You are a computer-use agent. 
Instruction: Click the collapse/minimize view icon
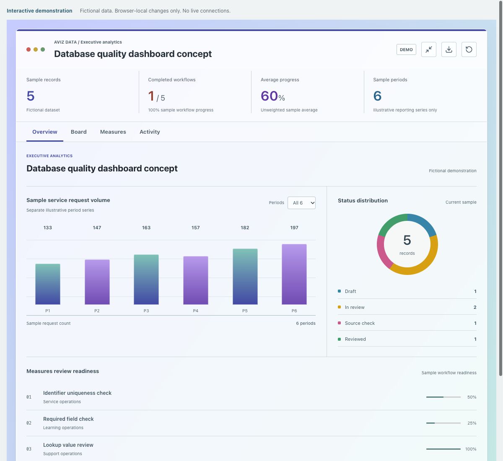coord(429,49)
